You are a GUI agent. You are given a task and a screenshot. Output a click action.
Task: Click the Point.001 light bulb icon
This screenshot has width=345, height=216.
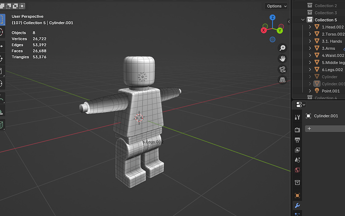click(x=317, y=90)
